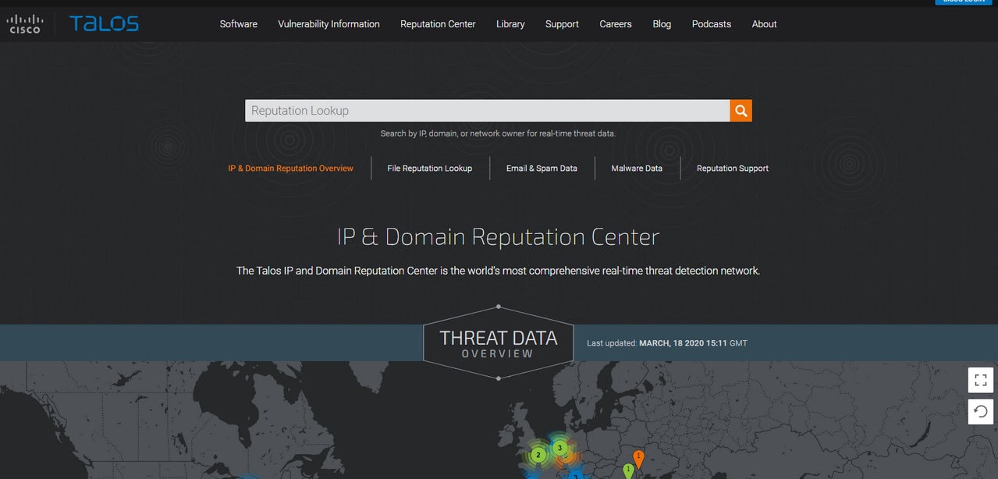
Task: Click the "Search by IP, domain, or network owner" hint text
Action: [498, 133]
